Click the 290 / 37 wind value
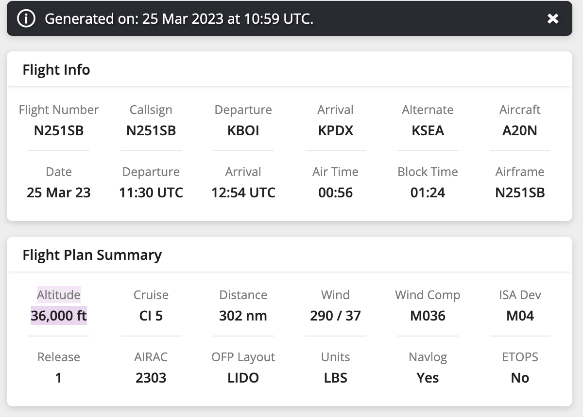The image size is (583, 417). click(x=335, y=316)
